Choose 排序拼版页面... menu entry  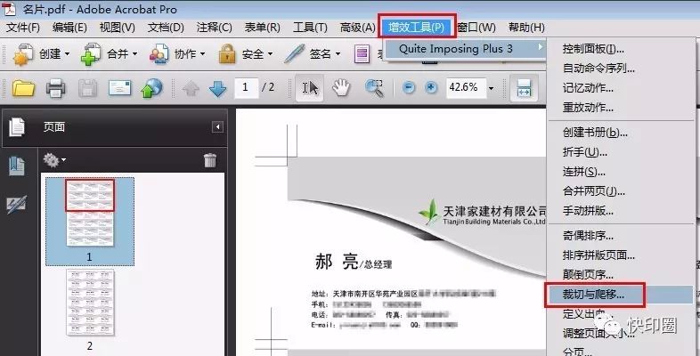[598, 255]
